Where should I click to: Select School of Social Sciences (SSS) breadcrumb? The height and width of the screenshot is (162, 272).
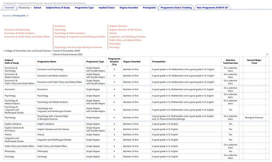[67, 54]
